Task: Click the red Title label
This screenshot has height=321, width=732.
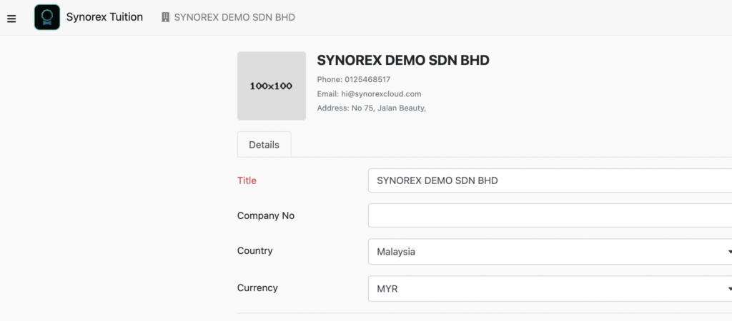Action: (247, 180)
